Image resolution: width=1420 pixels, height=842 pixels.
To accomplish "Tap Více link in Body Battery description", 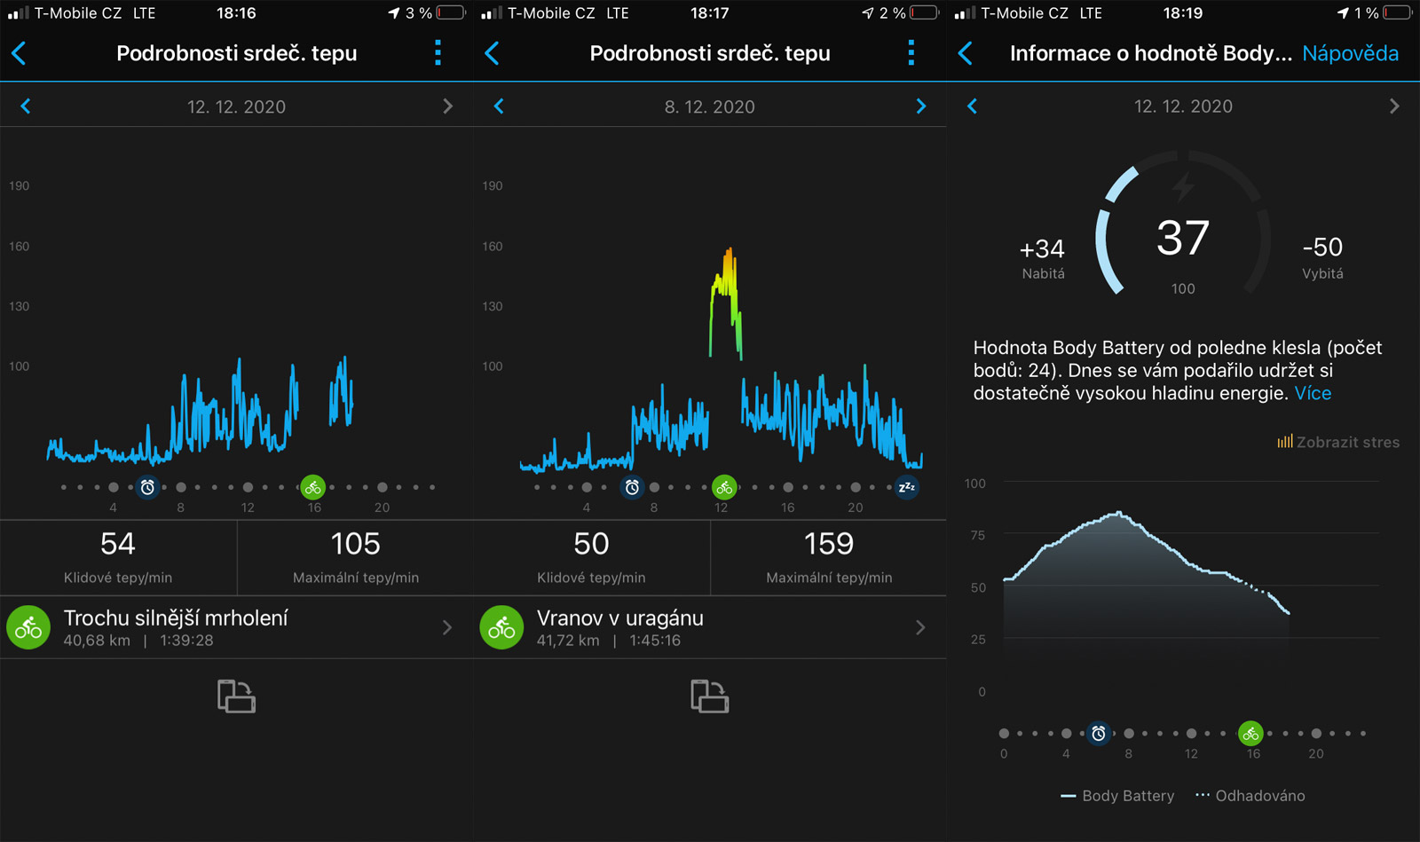I will click(1313, 393).
